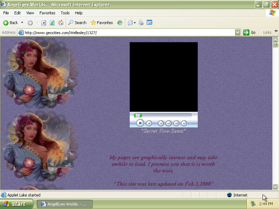The width and height of the screenshot is (279, 209).
Task: Open the View menu
Action: [30, 13]
